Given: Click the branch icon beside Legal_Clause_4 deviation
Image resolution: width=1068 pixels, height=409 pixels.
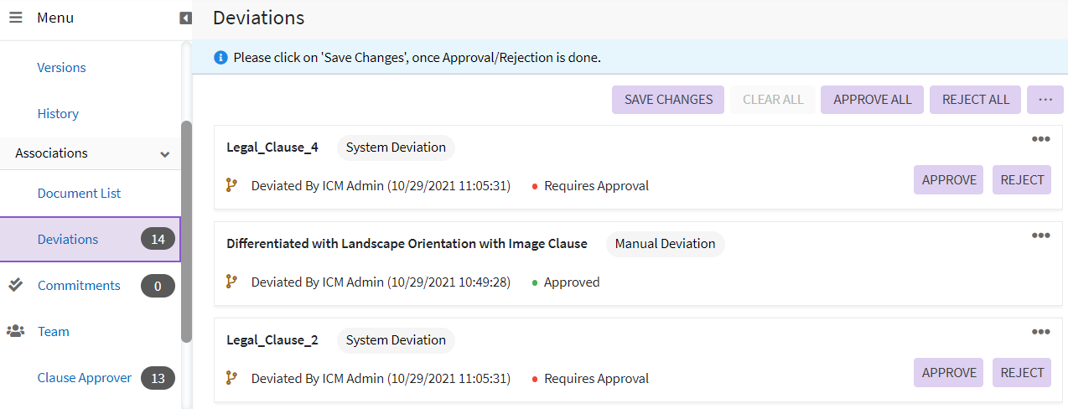Looking at the screenshot, I should point(232,185).
